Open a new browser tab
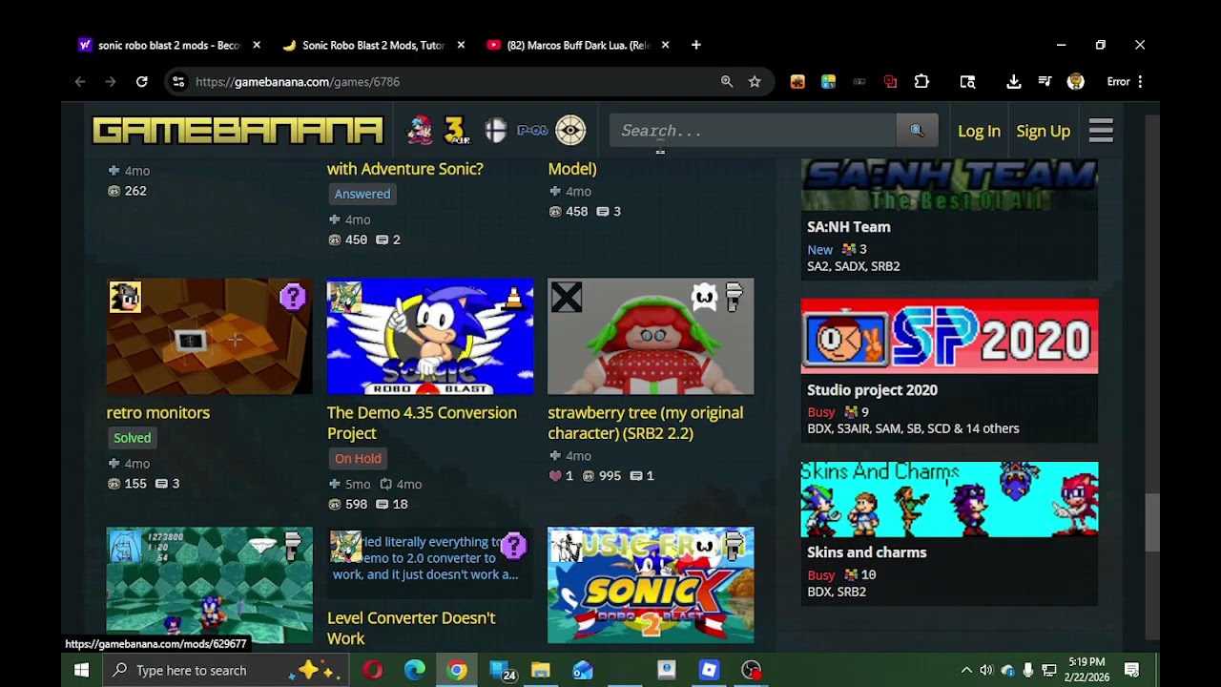The width and height of the screenshot is (1221, 687). (696, 45)
